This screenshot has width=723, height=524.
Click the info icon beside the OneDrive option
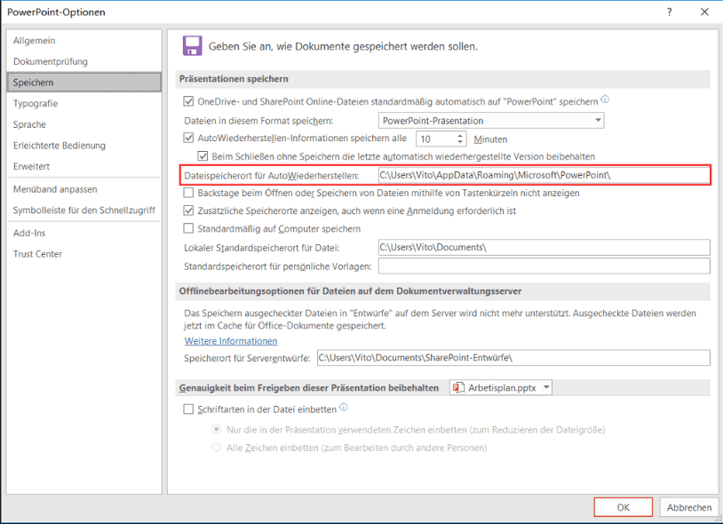point(605,99)
